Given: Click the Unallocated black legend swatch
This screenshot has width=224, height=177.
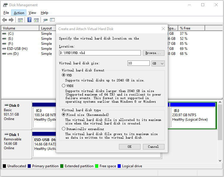Looking at the screenshot, I should click(x=4, y=166).
